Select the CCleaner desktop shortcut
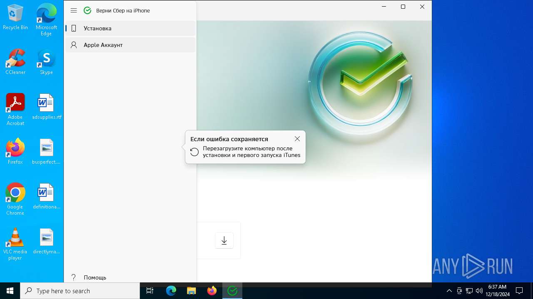The width and height of the screenshot is (533, 299). [15, 62]
